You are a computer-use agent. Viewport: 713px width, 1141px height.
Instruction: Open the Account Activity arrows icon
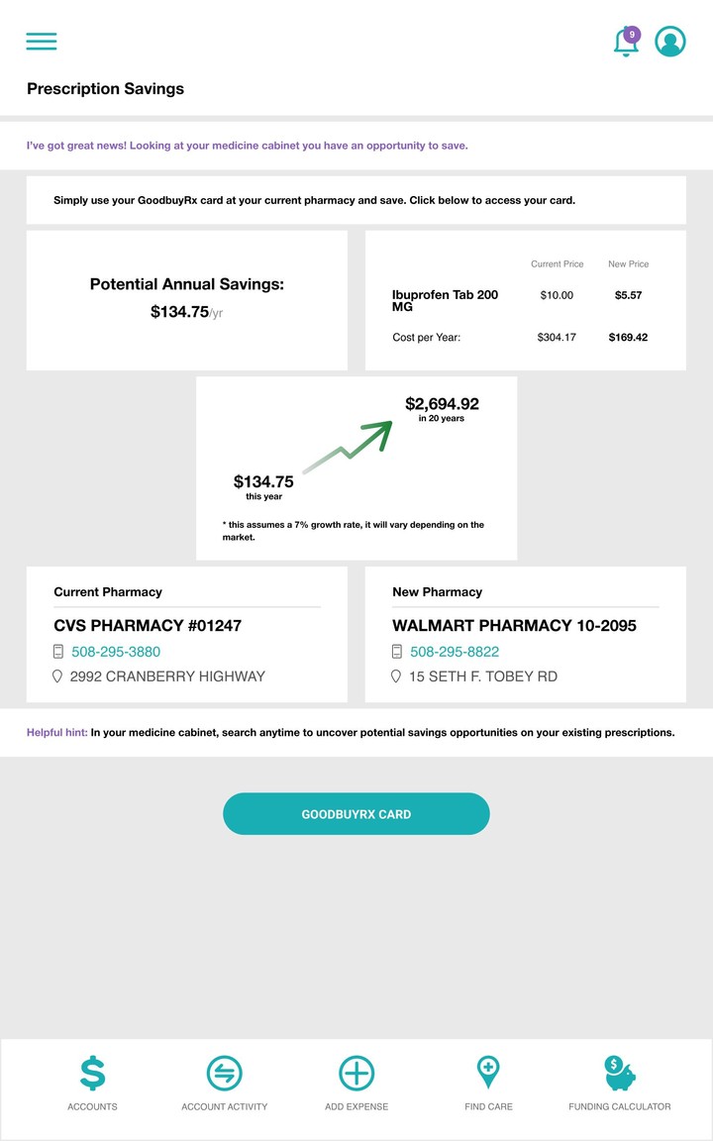click(x=225, y=1073)
